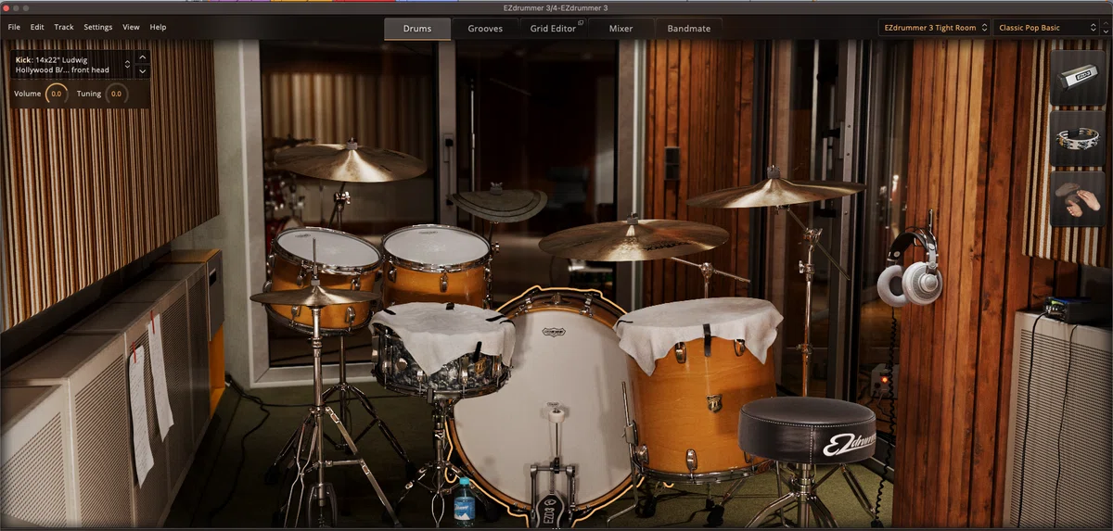Open the Kick instrument selection dropdown

tap(72, 65)
